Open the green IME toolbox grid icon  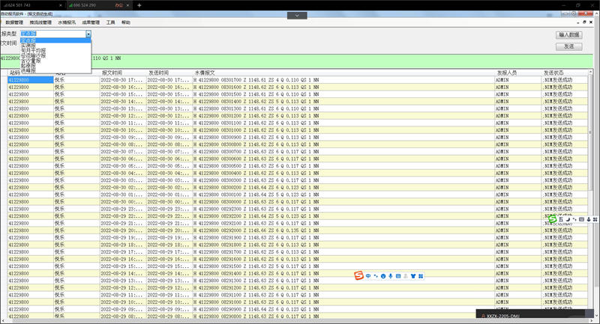(x=595, y=219)
